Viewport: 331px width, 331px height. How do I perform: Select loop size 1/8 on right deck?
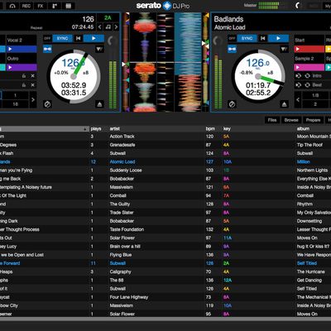pos(315,95)
